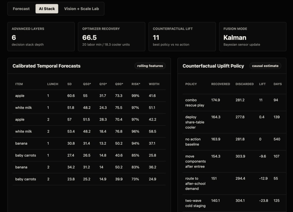Click the POLICY column header

pos(191,84)
